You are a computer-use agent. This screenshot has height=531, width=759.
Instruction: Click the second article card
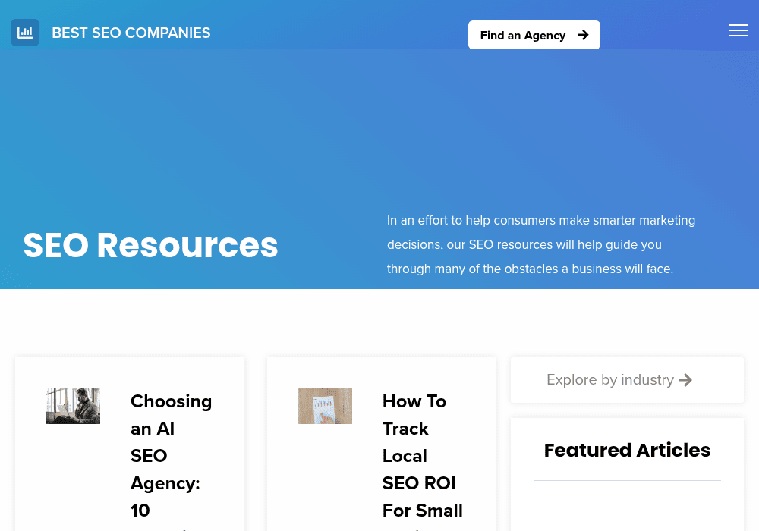tap(382, 444)
